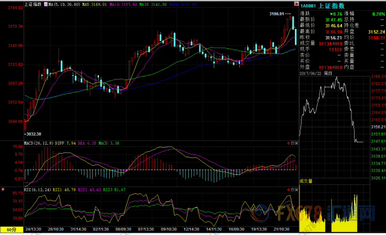Click the 成交量 label above the yellow volume bars
The width and height of the screenshot is (386, 235).
click(306, 181)
